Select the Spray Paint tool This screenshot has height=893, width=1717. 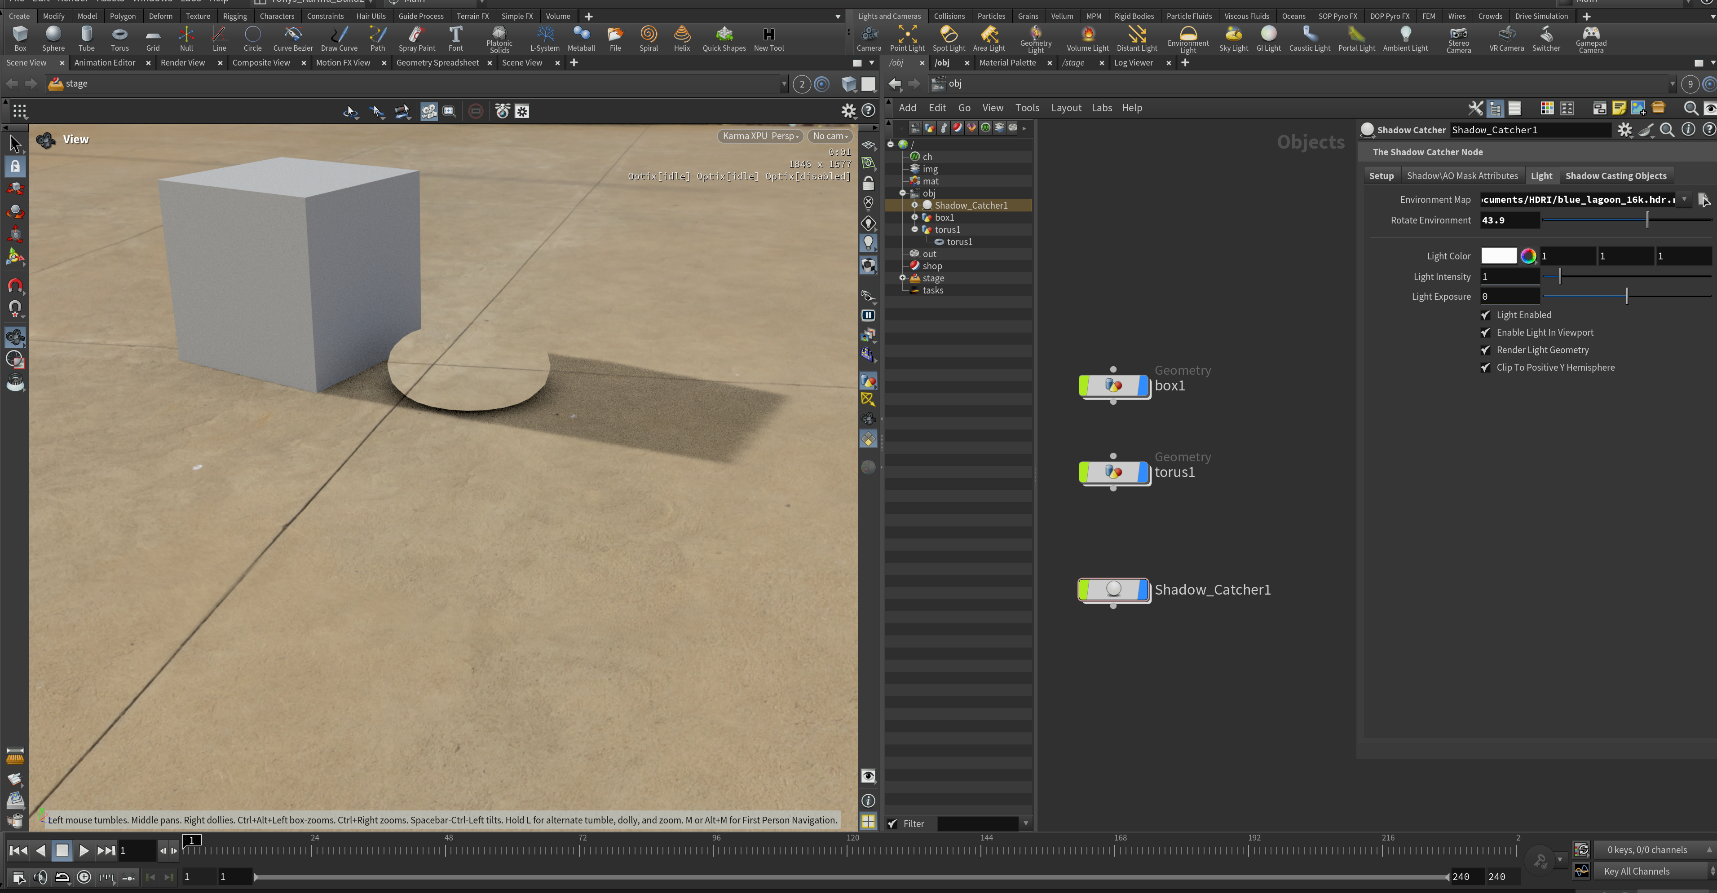[x=417, y=39]
